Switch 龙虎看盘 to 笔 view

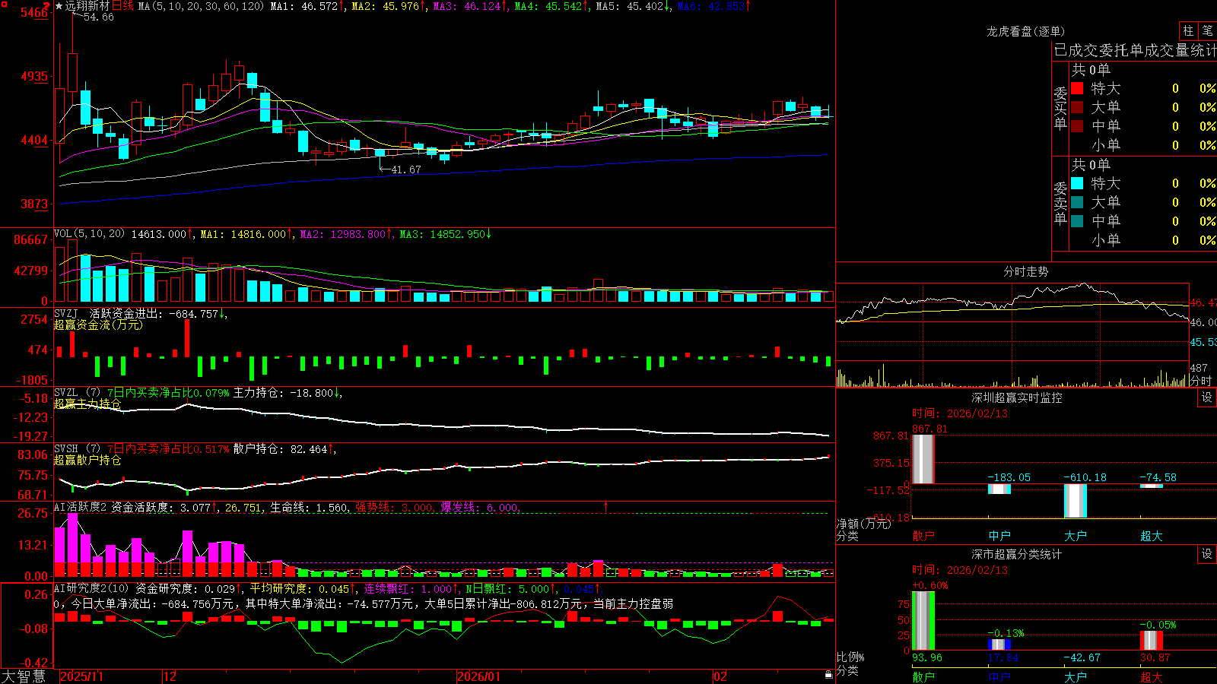pyautogui.click(x=1207, y=30)
